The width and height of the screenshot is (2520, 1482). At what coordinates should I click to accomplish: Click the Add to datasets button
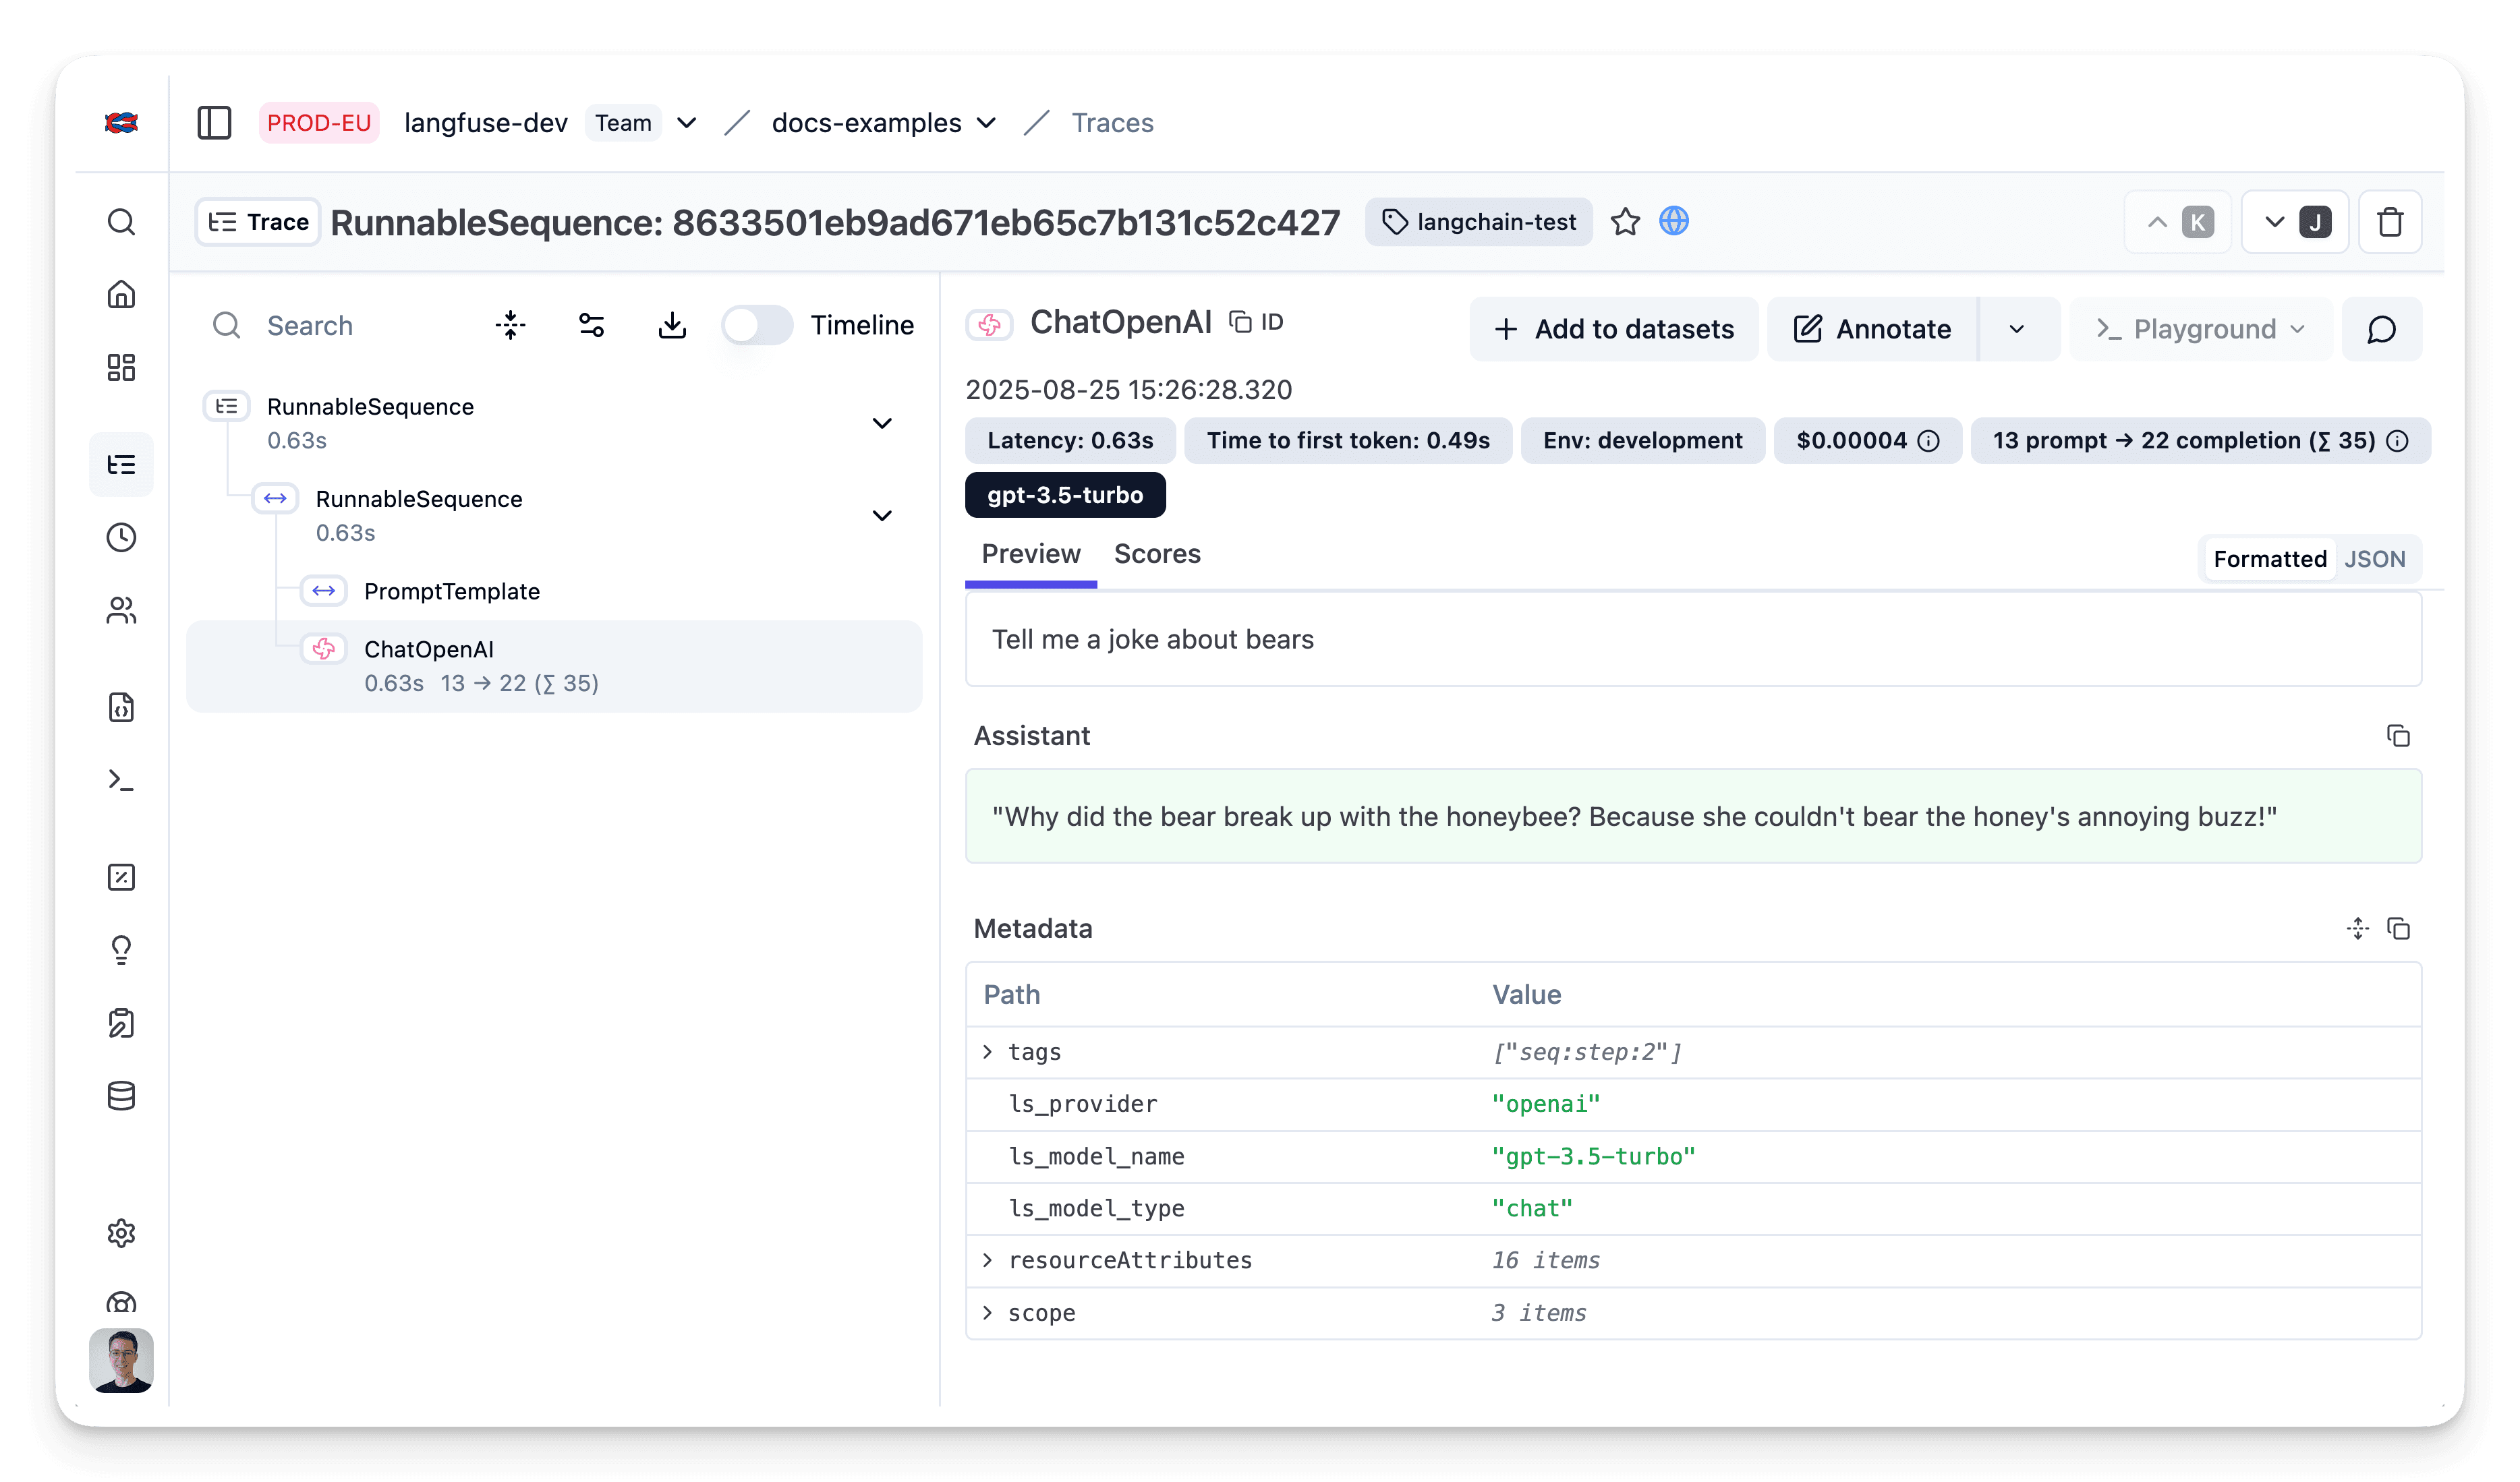coord(1614,329)
